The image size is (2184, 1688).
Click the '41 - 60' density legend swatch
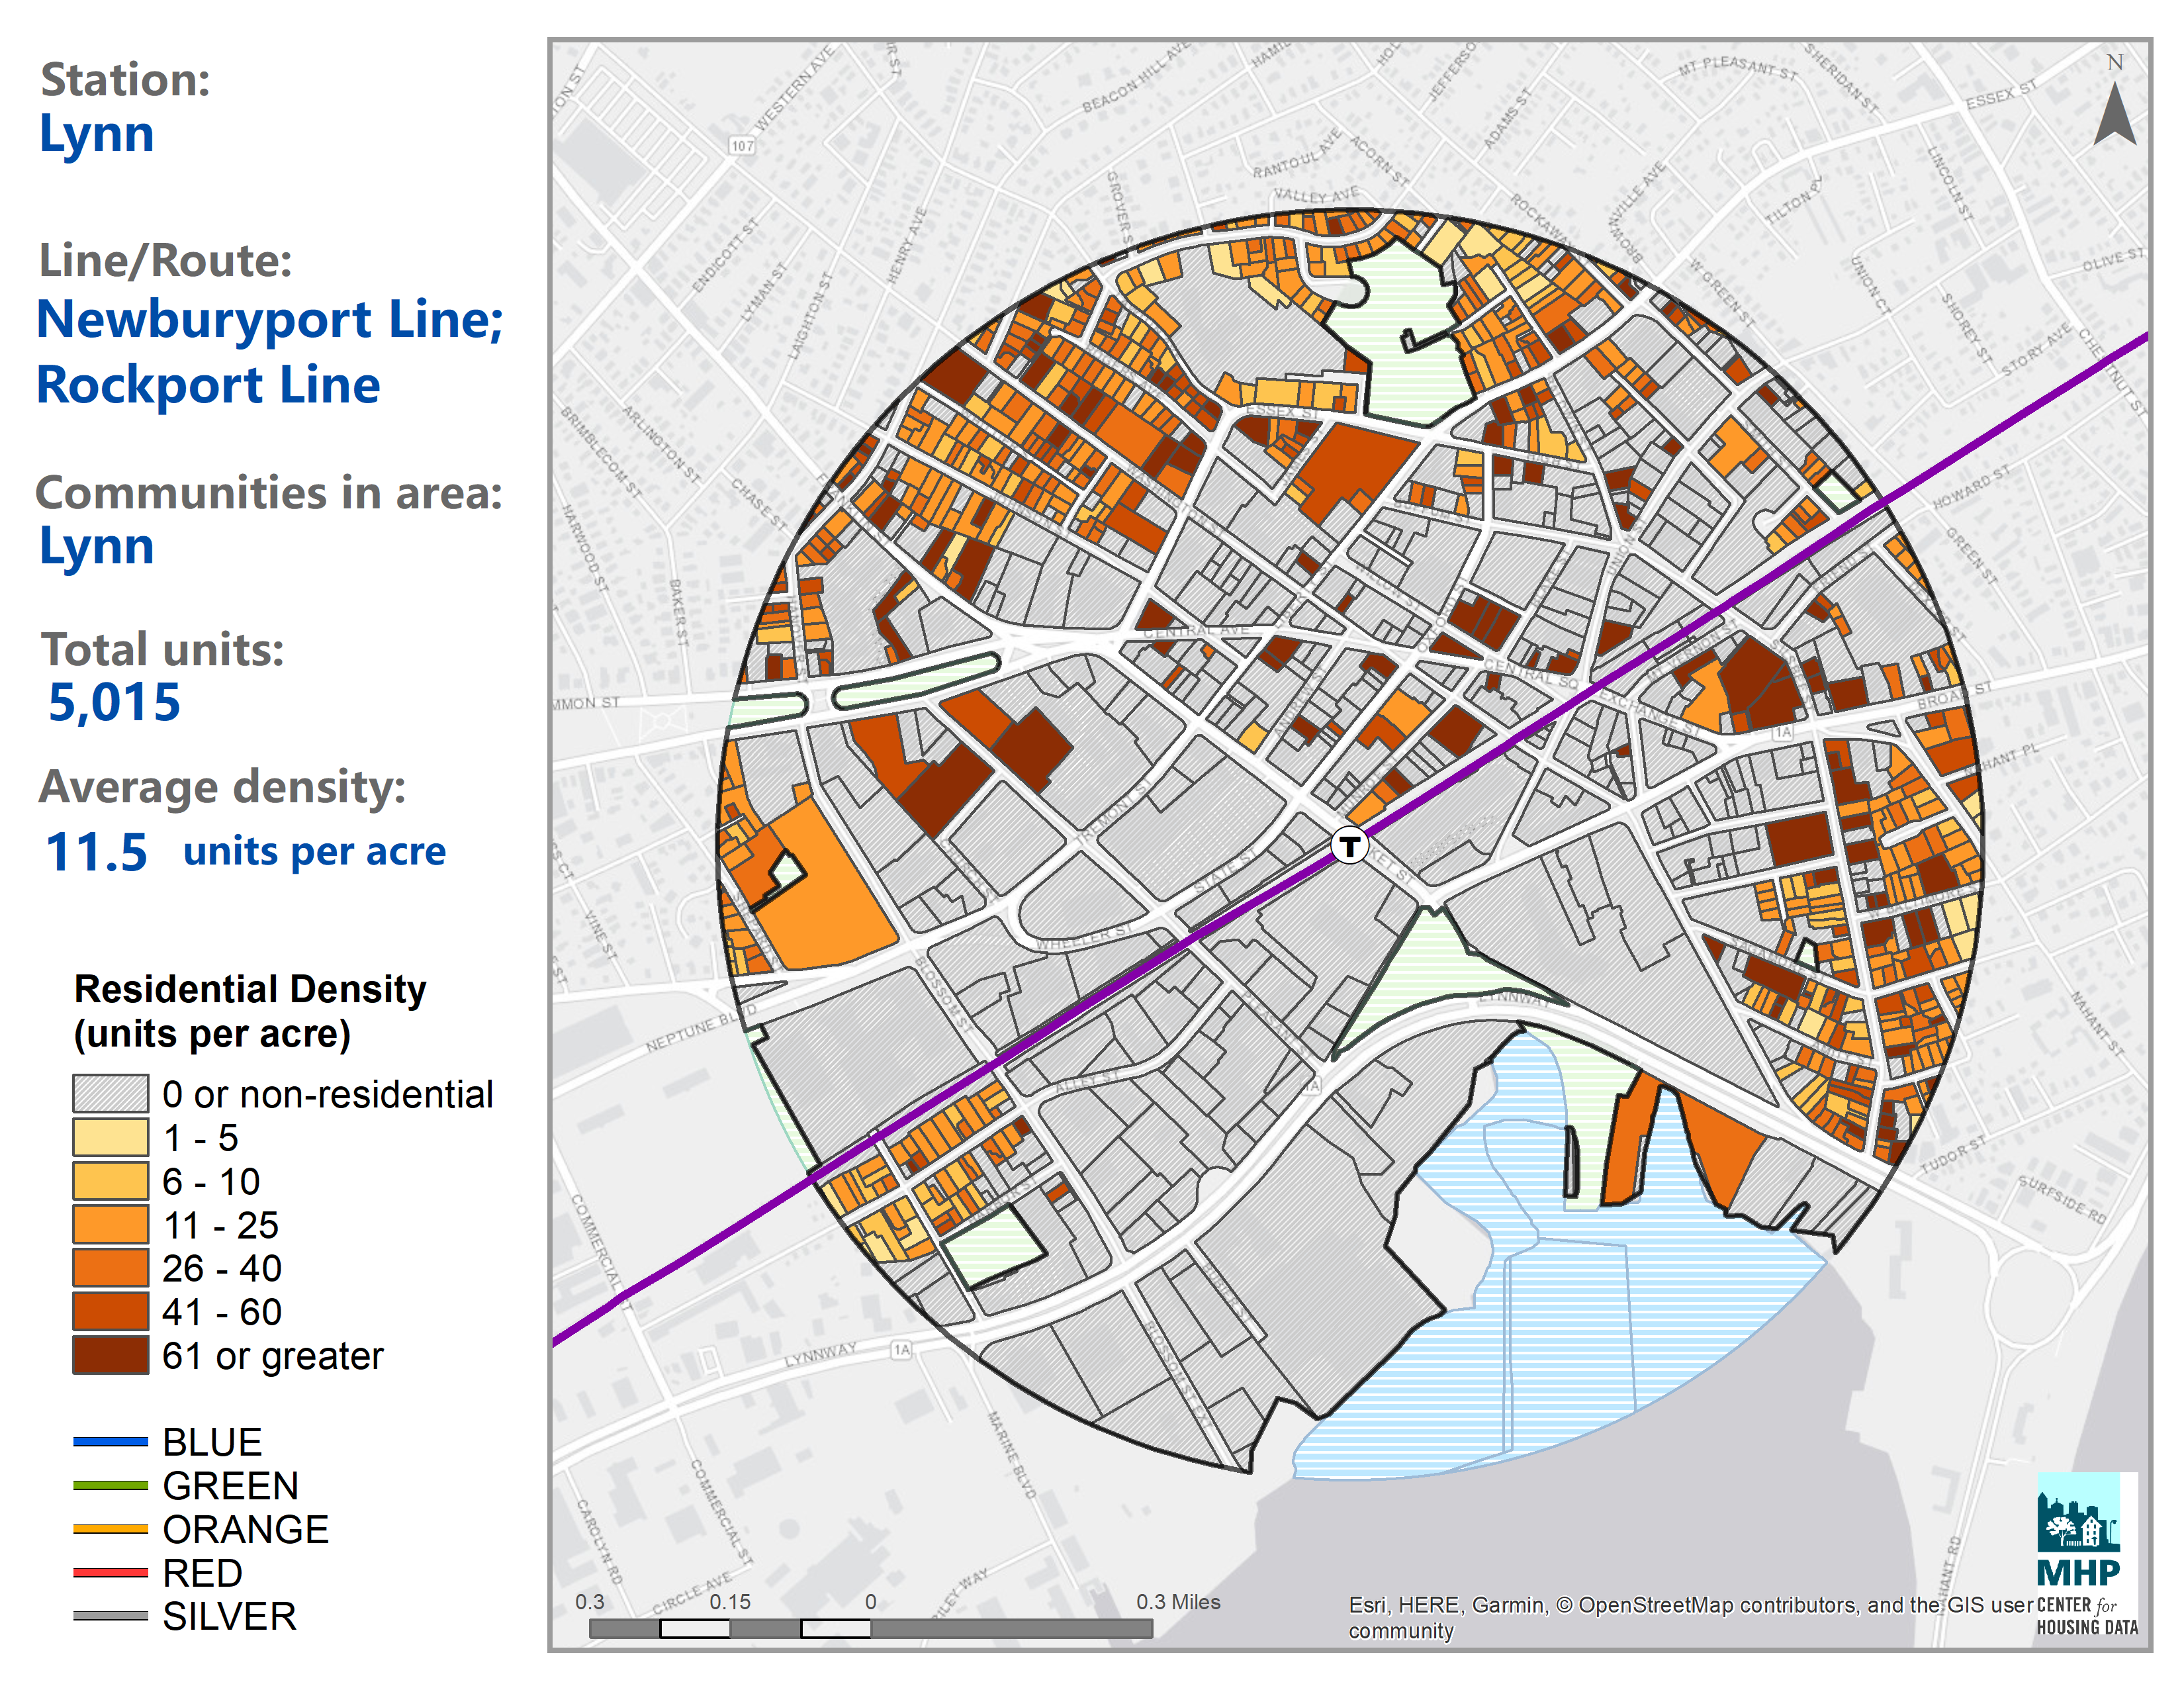tap(110, 1312)
